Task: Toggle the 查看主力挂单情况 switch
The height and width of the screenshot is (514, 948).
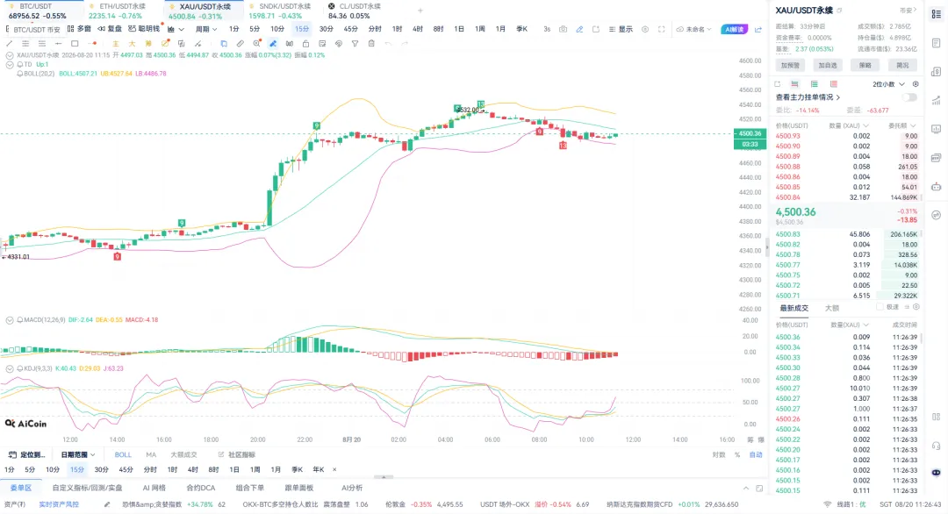Action: [x=909, y=97]
